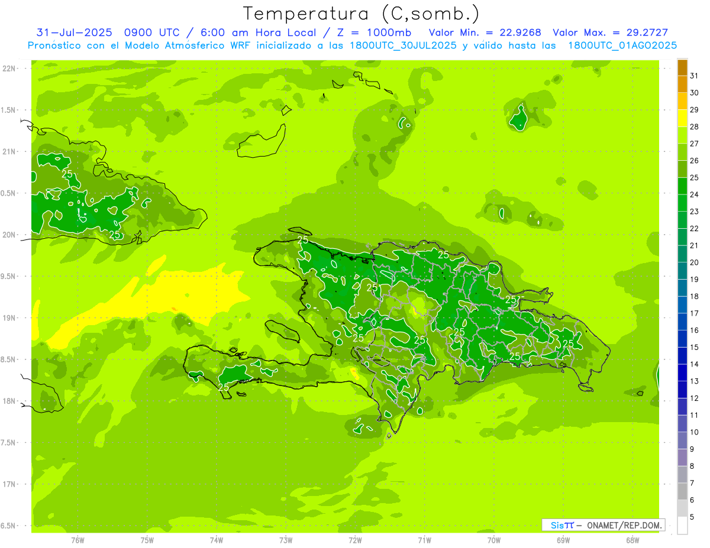Click the "6.5N" latitude label
Image resolution: width=710 pixels, height=548 pixels.
[x=9, y=526]
